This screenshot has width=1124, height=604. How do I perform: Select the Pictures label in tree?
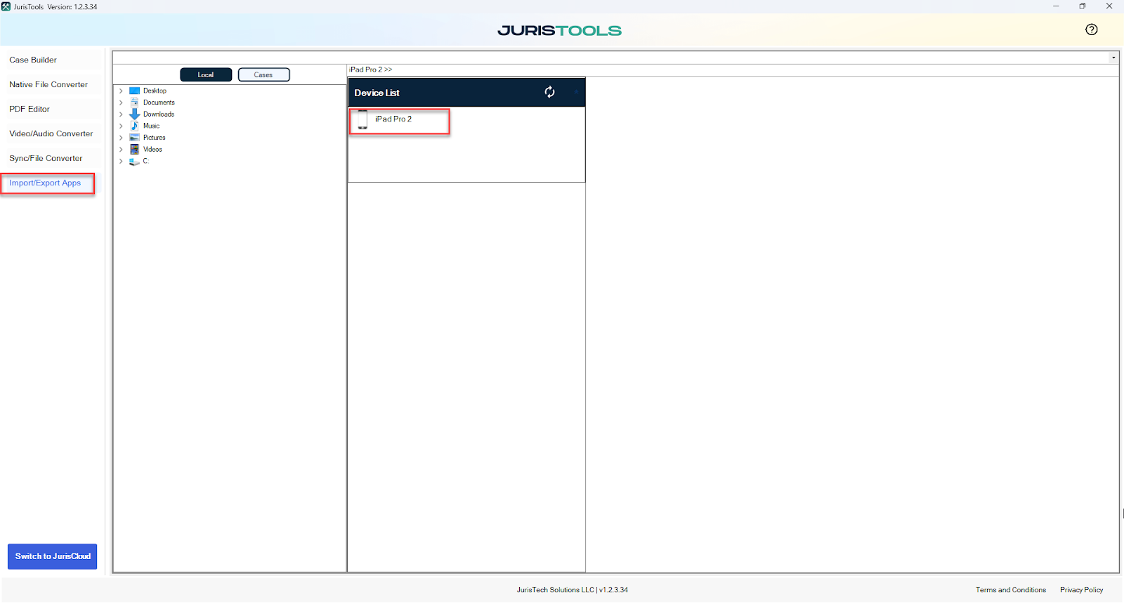pos(155,138)
